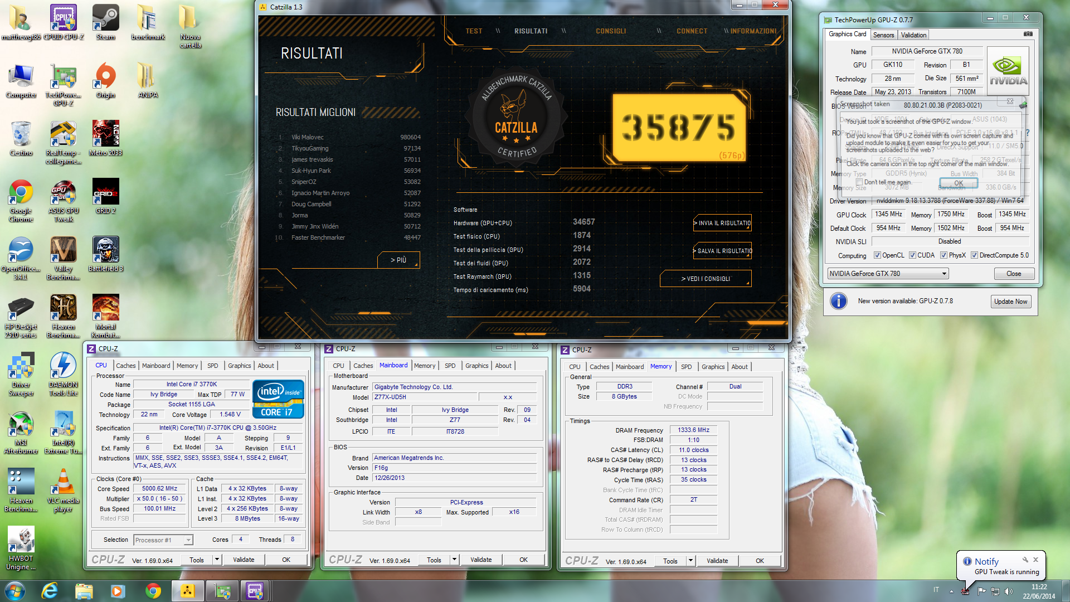
Task: Open the Driver Sweeper desktop icon
Action: [21, 375]
